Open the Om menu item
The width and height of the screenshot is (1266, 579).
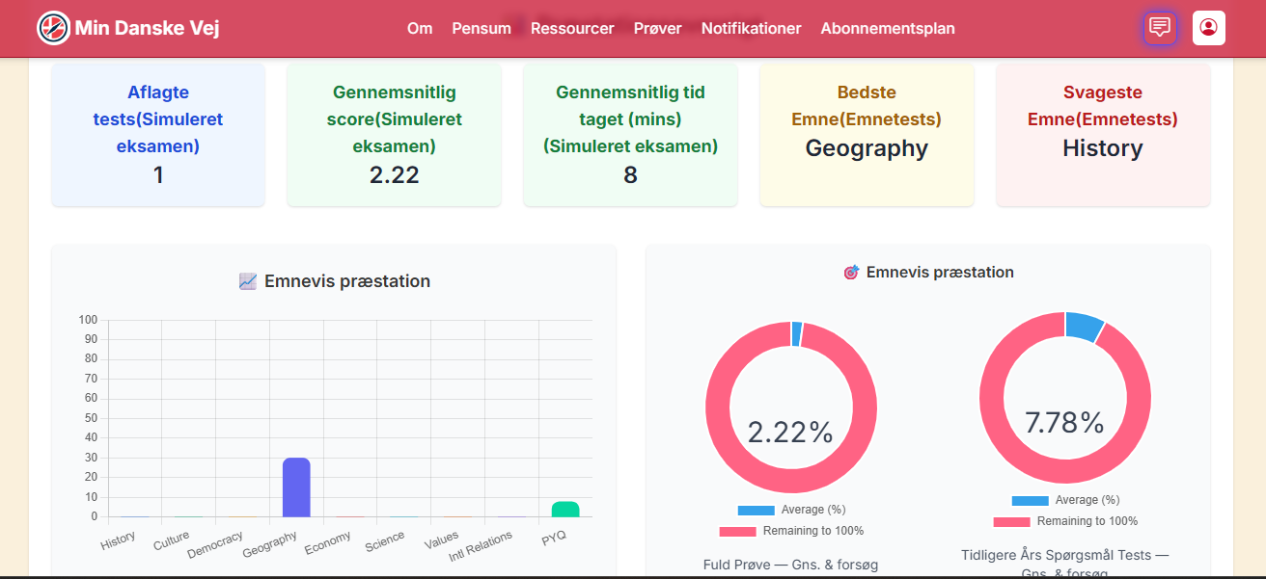tap(420, 29)
